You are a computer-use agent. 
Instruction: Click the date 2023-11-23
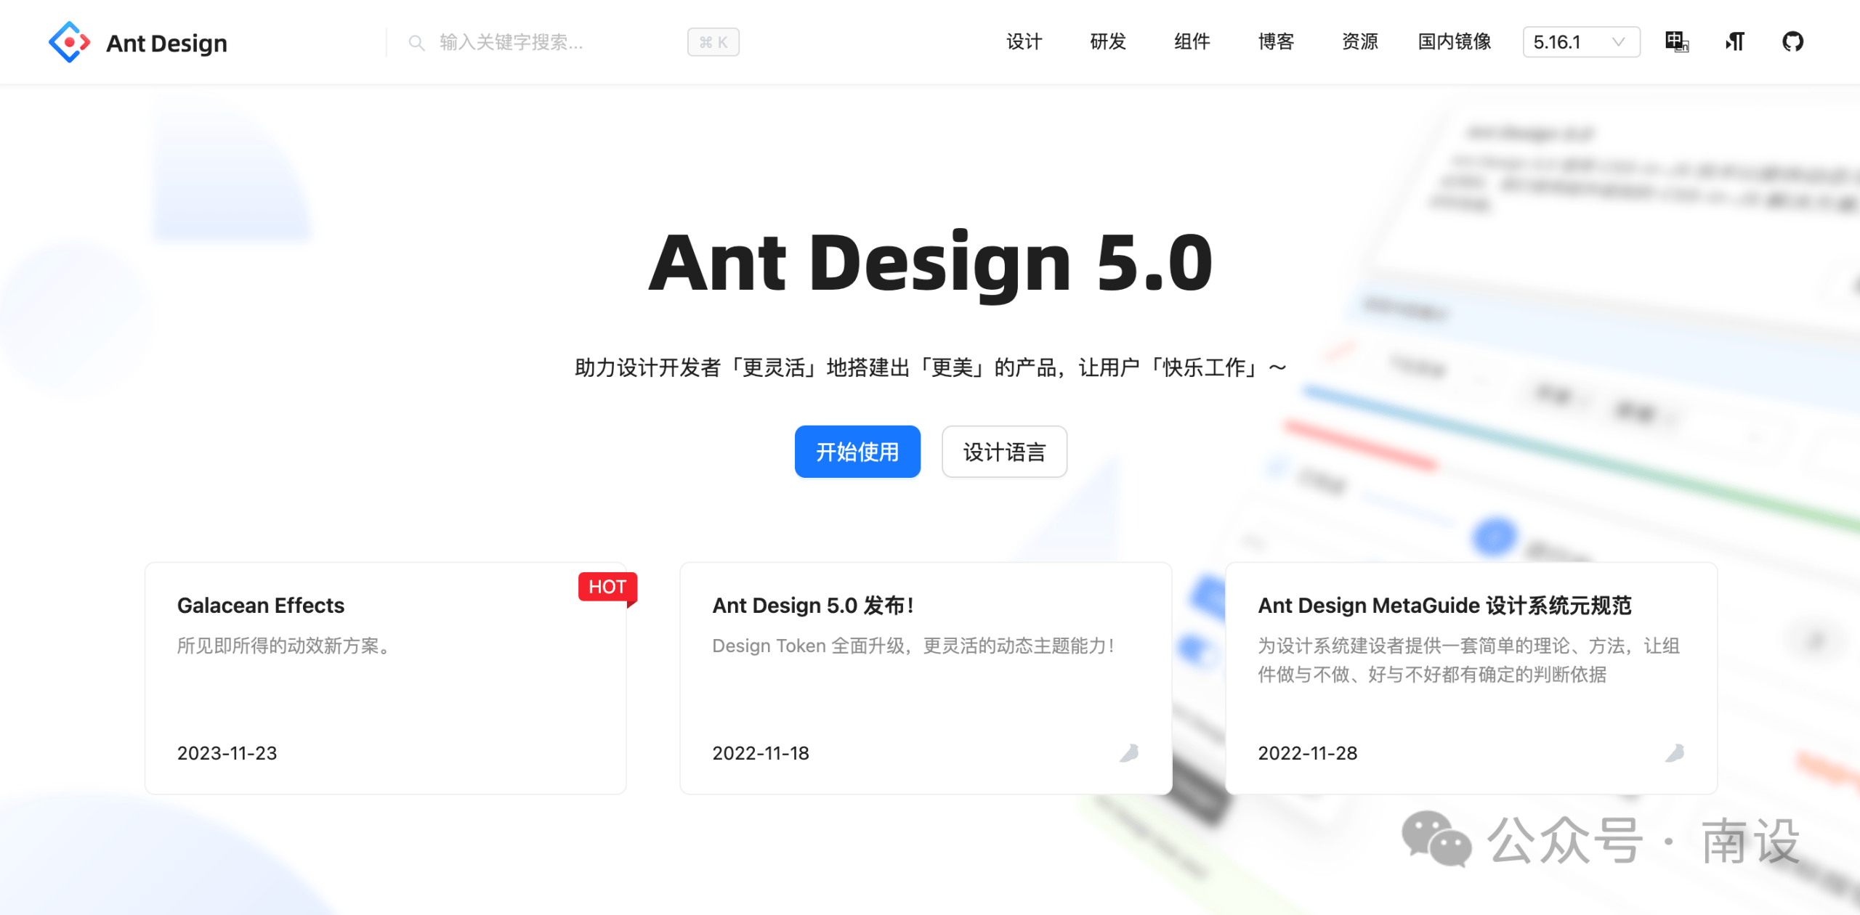click(x=227, y=753)
